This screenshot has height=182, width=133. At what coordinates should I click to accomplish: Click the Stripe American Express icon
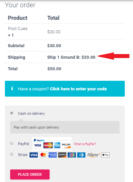point(53,155)
